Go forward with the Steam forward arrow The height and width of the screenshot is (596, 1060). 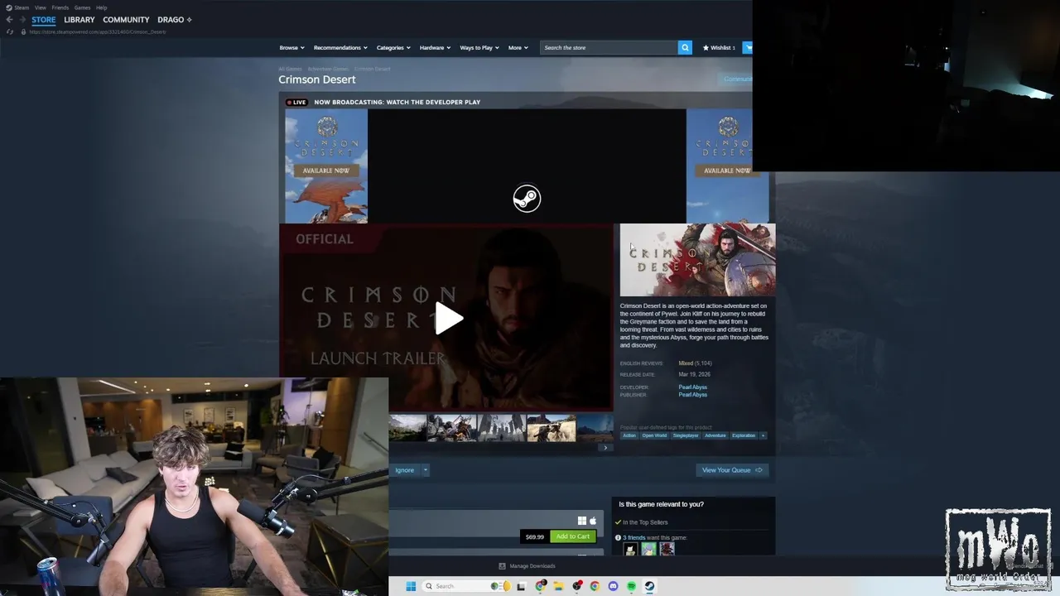point(22,20)
